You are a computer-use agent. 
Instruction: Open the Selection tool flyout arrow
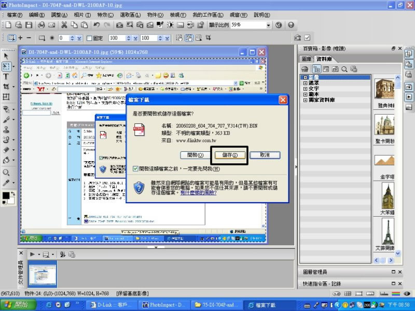point(13,66)
